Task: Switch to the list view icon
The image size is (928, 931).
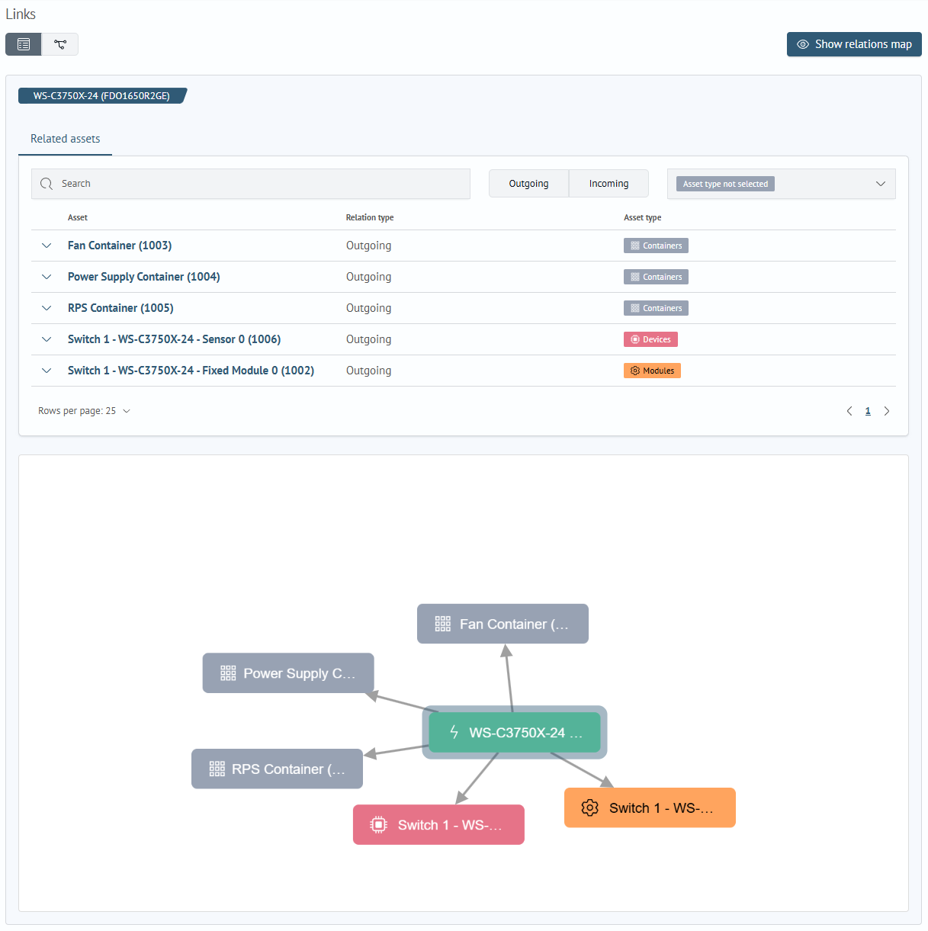Action: tap(24, 44)
